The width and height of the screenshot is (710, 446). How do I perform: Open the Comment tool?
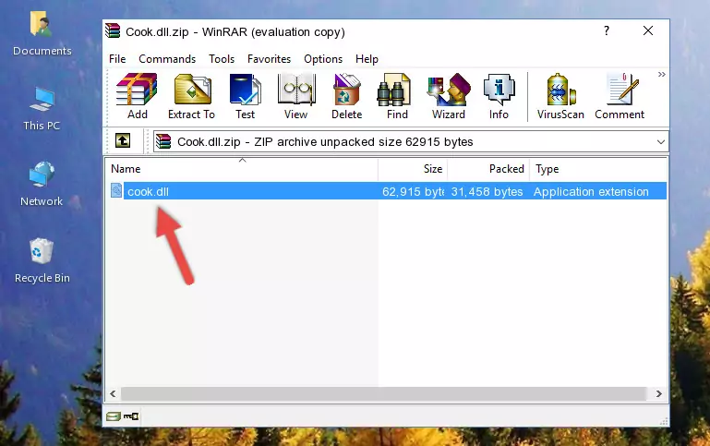620,96
